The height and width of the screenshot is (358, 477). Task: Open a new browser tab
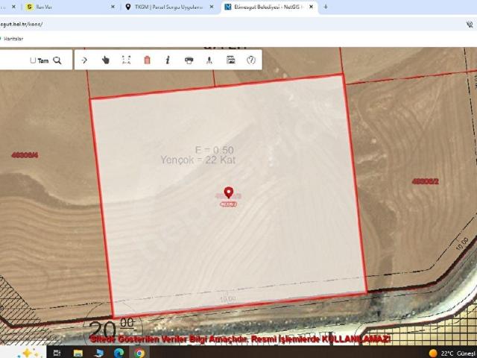pos(326,7)
